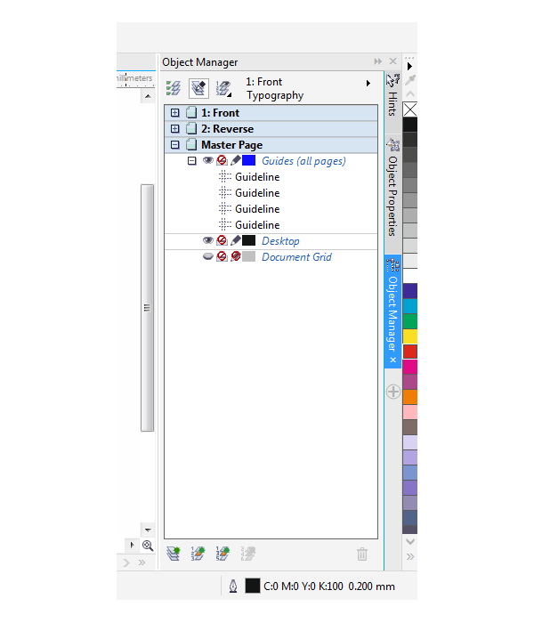
Task: Expand the color palette fully
Action: [x=410, y=556]
